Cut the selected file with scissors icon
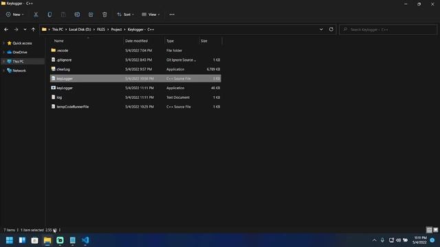440x247 pixels. (x=36, y=14)
